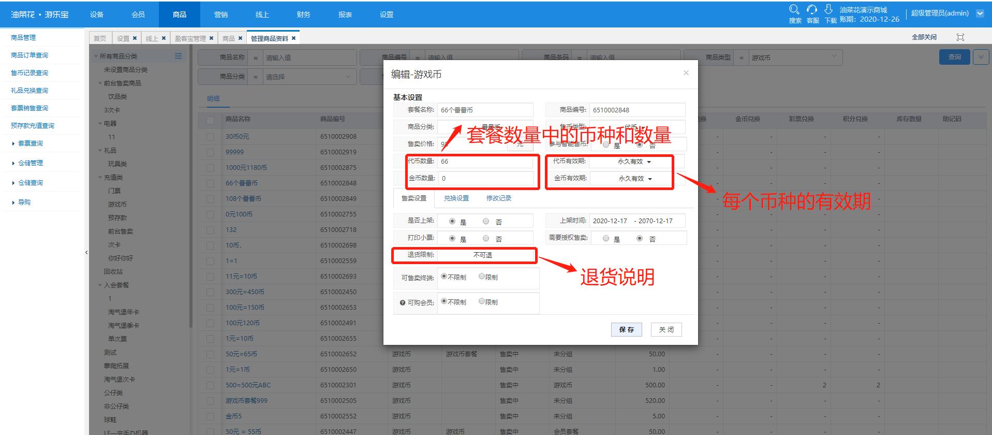Close the 管理商品资料 tab
Screen dimensions: 992x435
click(x=293, y=38)
